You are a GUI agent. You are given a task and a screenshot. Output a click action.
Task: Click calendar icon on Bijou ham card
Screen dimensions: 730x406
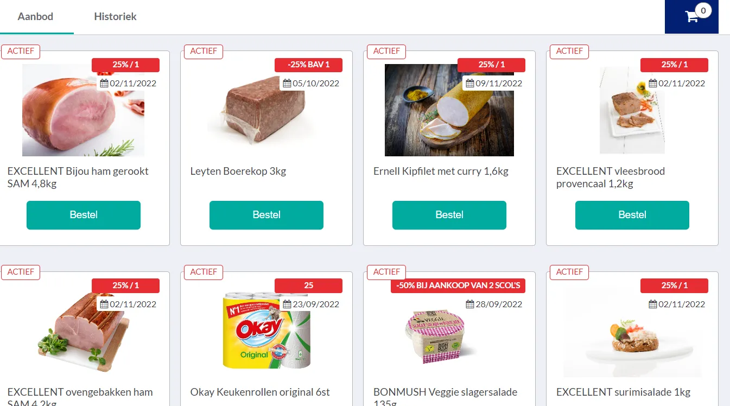pos(104,84)
